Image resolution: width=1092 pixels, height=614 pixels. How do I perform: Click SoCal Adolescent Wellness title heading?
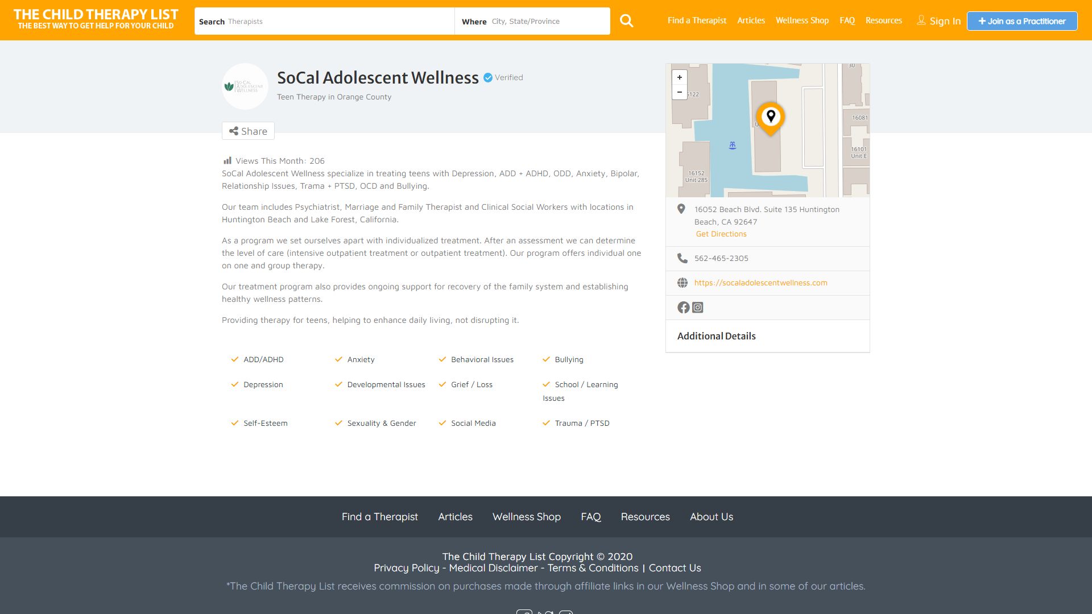click(378, 78)
